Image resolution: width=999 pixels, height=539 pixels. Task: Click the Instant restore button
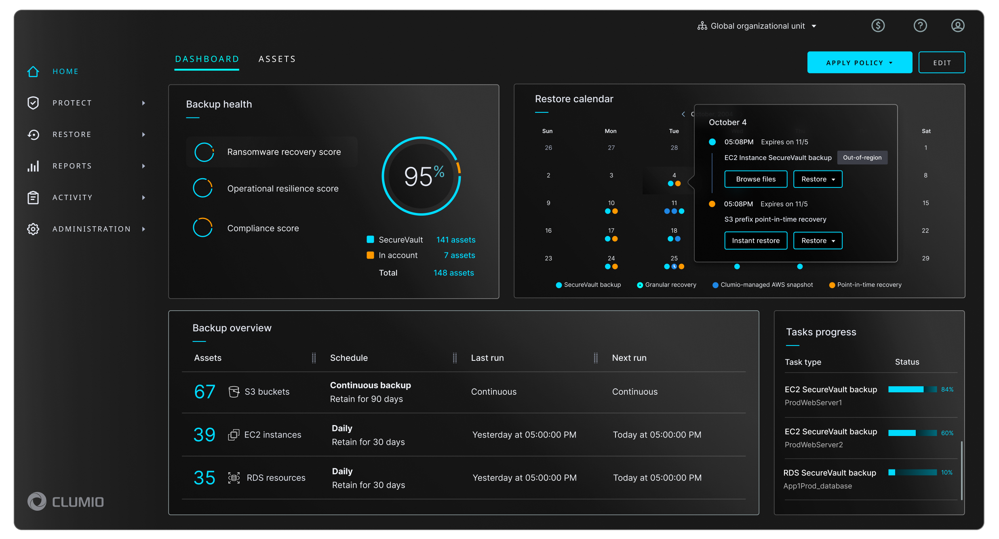[756, 240]
